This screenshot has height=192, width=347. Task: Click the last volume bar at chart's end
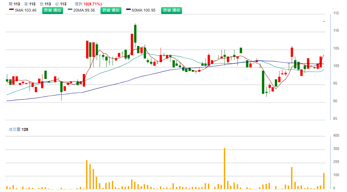point(324,181)
